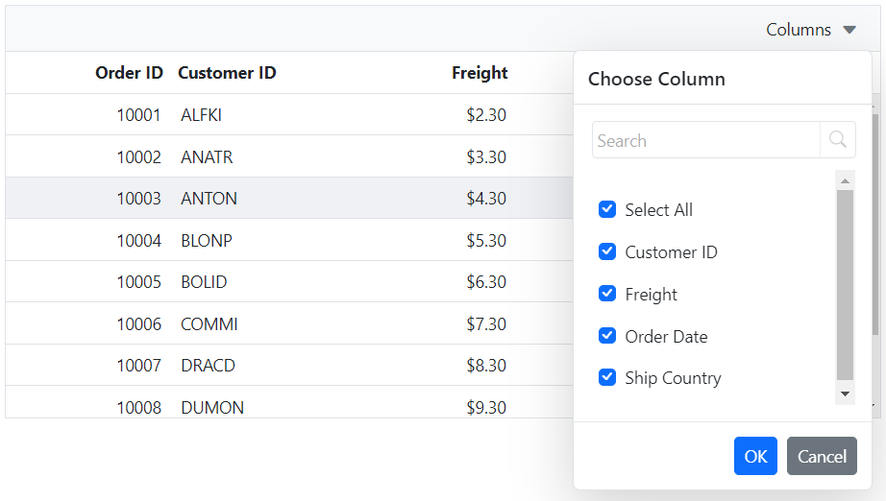Sort by the Customer ID header
Screen dimensions: 886x501
[228, 73]
